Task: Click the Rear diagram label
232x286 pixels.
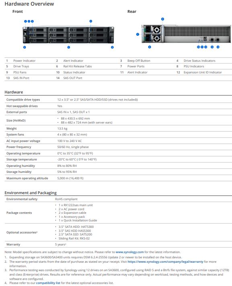Action: [x=132, y=12]
